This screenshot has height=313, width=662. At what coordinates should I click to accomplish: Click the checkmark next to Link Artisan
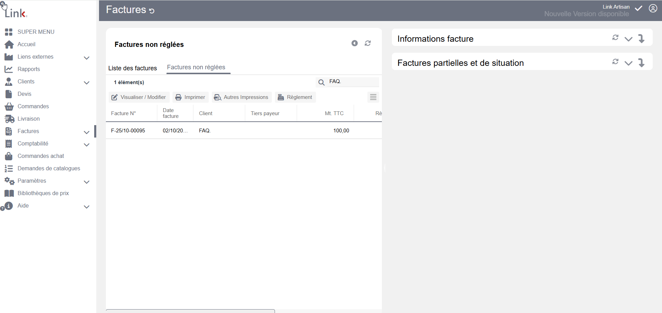(x=639, y=8)
